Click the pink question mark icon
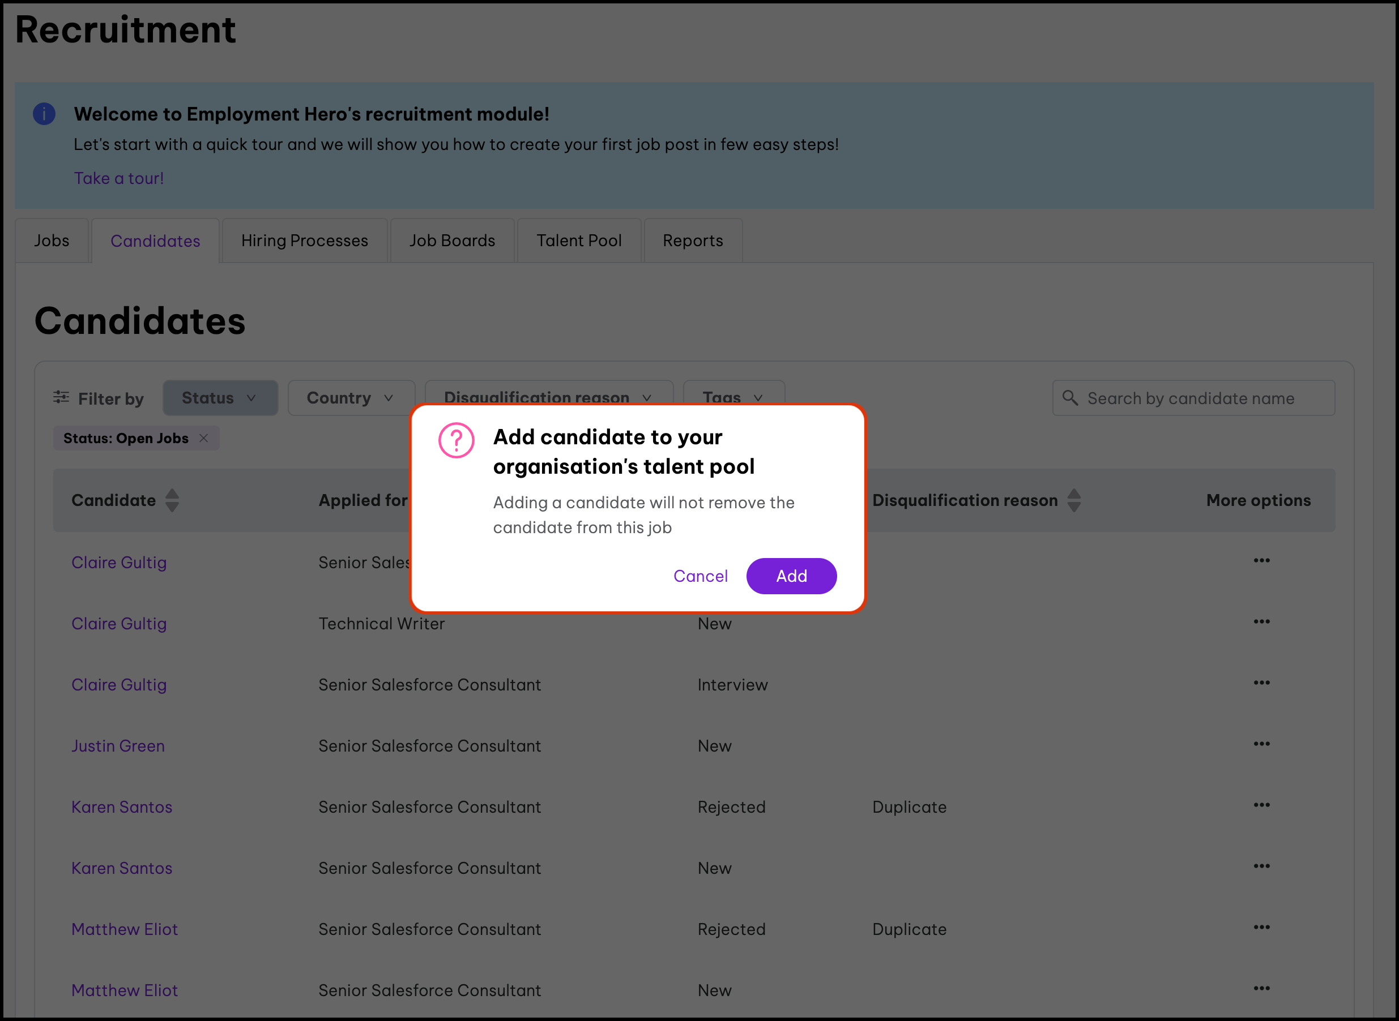The height and width of the screenshot is (1021, 1399). 457,440
